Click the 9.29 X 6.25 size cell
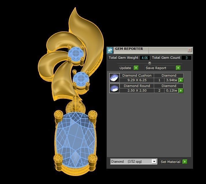 pos(137,80)
